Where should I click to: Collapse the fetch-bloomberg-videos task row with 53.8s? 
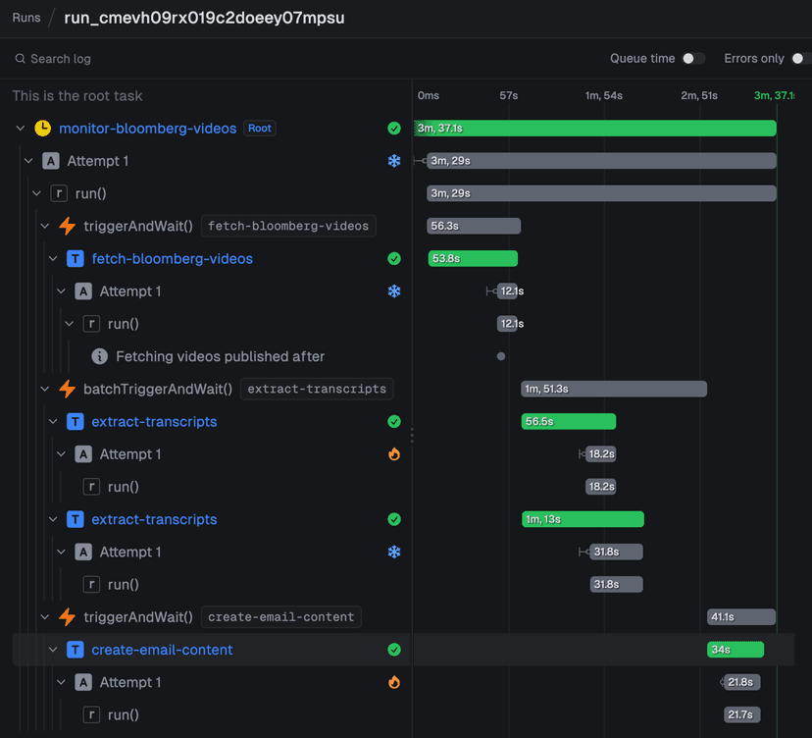(x=53, y=259)
